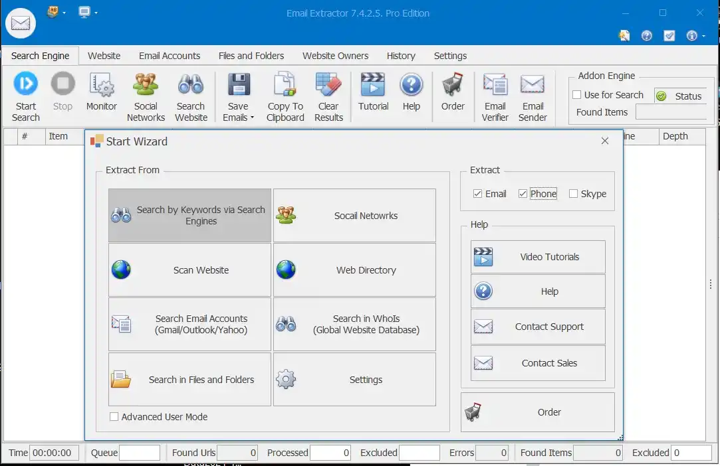Screen dimensions: 720x466
Task: Click the Contact Support button
Action: [x=538, y=327]
